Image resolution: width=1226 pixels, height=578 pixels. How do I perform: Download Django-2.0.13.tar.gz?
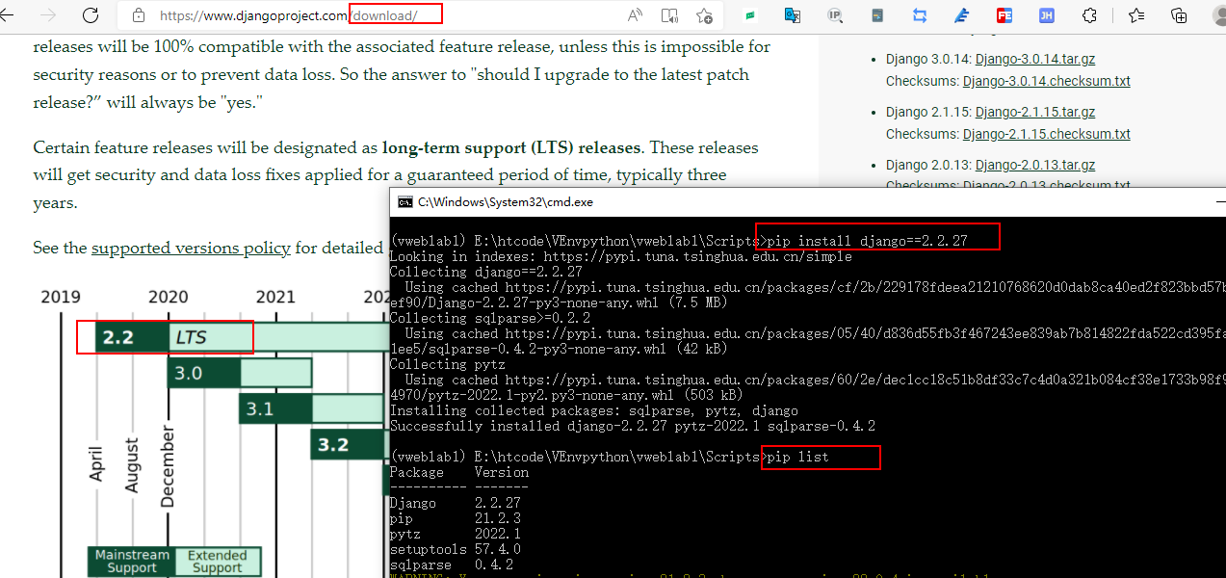(x=1035, y=165)
